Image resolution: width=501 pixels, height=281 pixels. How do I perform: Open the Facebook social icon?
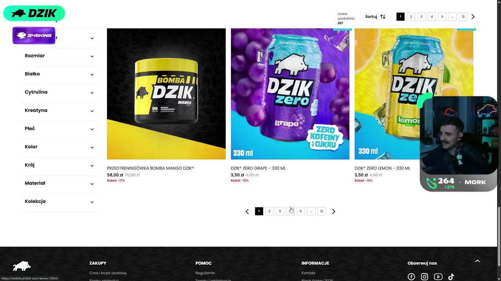click(411, 277)
